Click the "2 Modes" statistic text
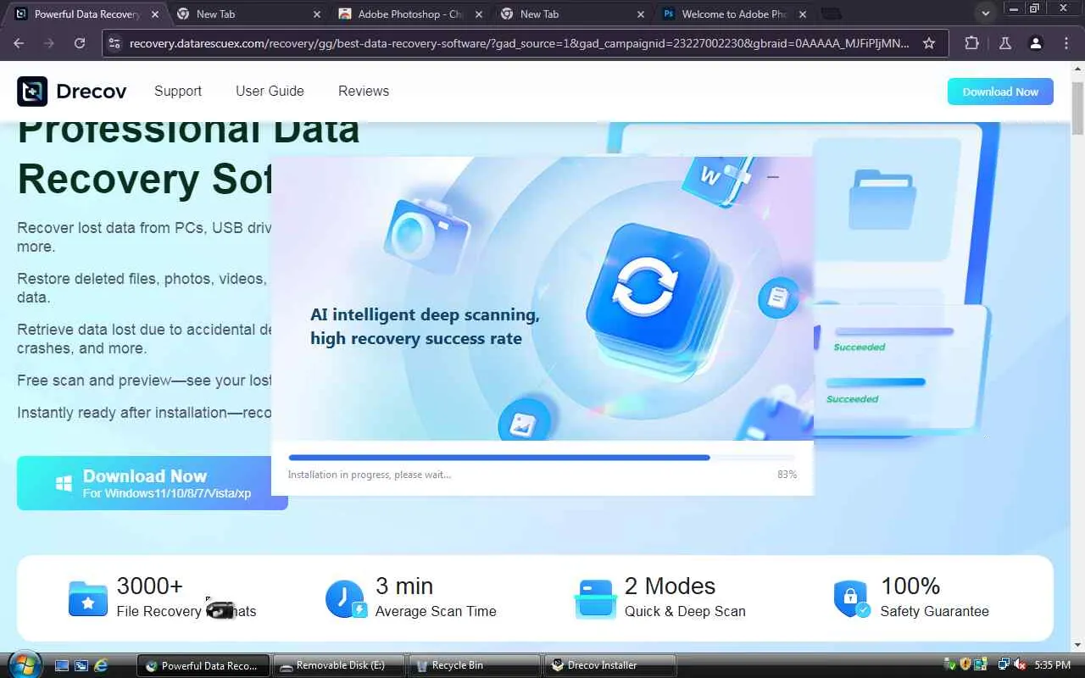Screen dimensions: 1085x678 point(670,586)
